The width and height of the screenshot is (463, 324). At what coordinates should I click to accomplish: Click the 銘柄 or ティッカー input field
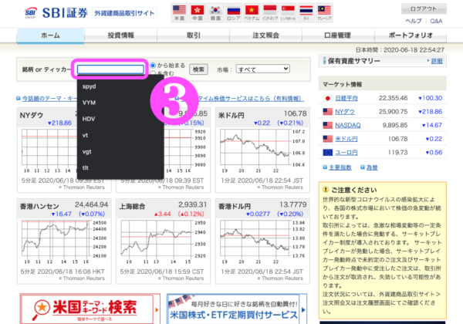pyautogui.click(x=110, y=69)
